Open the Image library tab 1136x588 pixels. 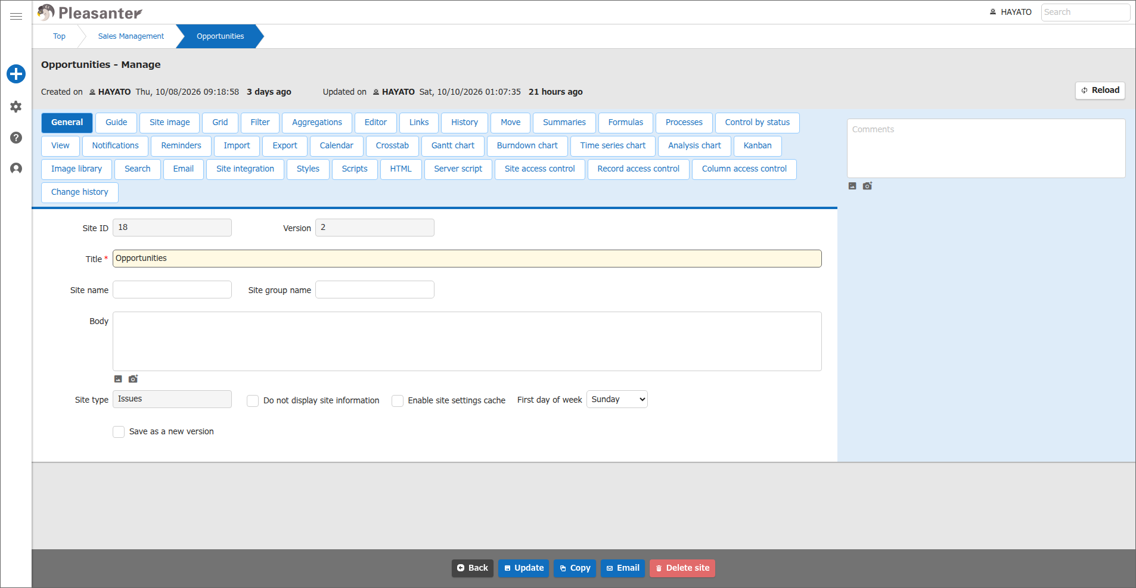coord(77,169)
